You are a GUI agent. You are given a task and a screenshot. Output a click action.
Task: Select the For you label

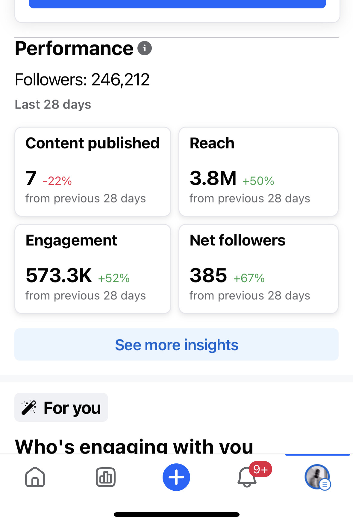[x=72, y=408]
